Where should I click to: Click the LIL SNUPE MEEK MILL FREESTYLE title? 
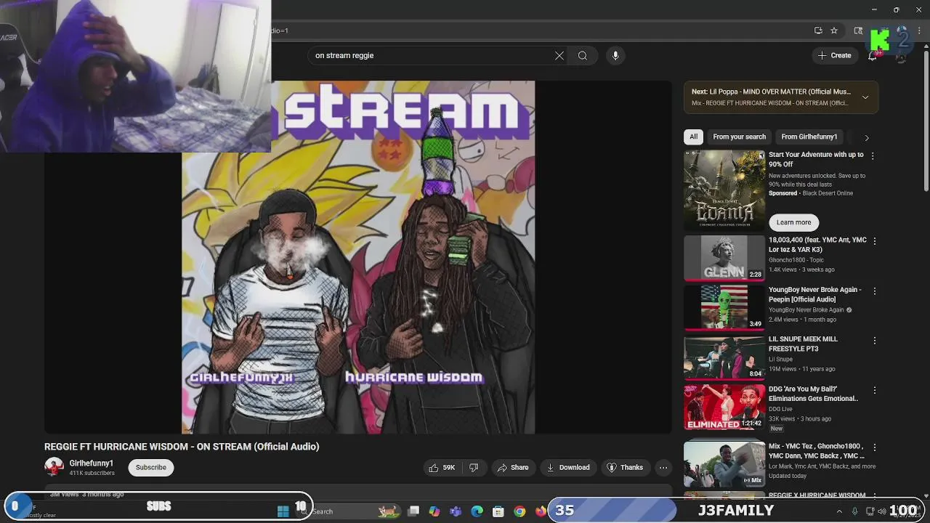point(803,344)
